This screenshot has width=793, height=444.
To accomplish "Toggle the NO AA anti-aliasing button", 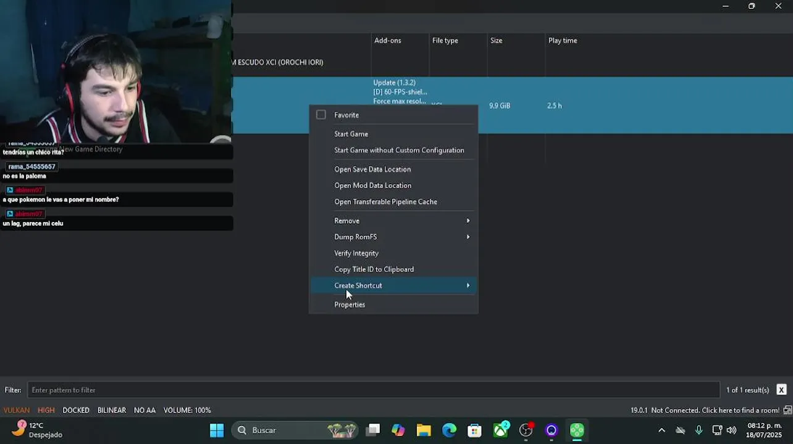I will (145, 410).
